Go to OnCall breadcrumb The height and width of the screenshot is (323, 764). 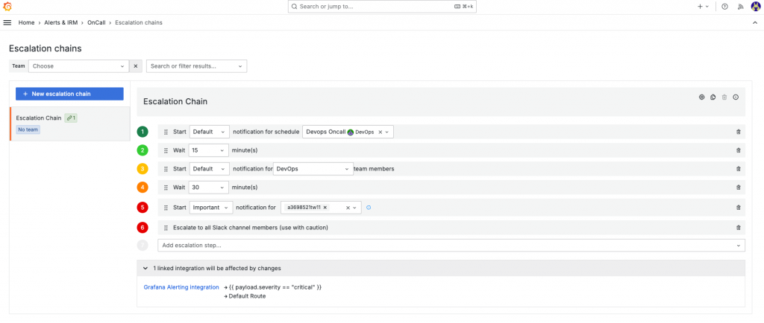point(96,23)
